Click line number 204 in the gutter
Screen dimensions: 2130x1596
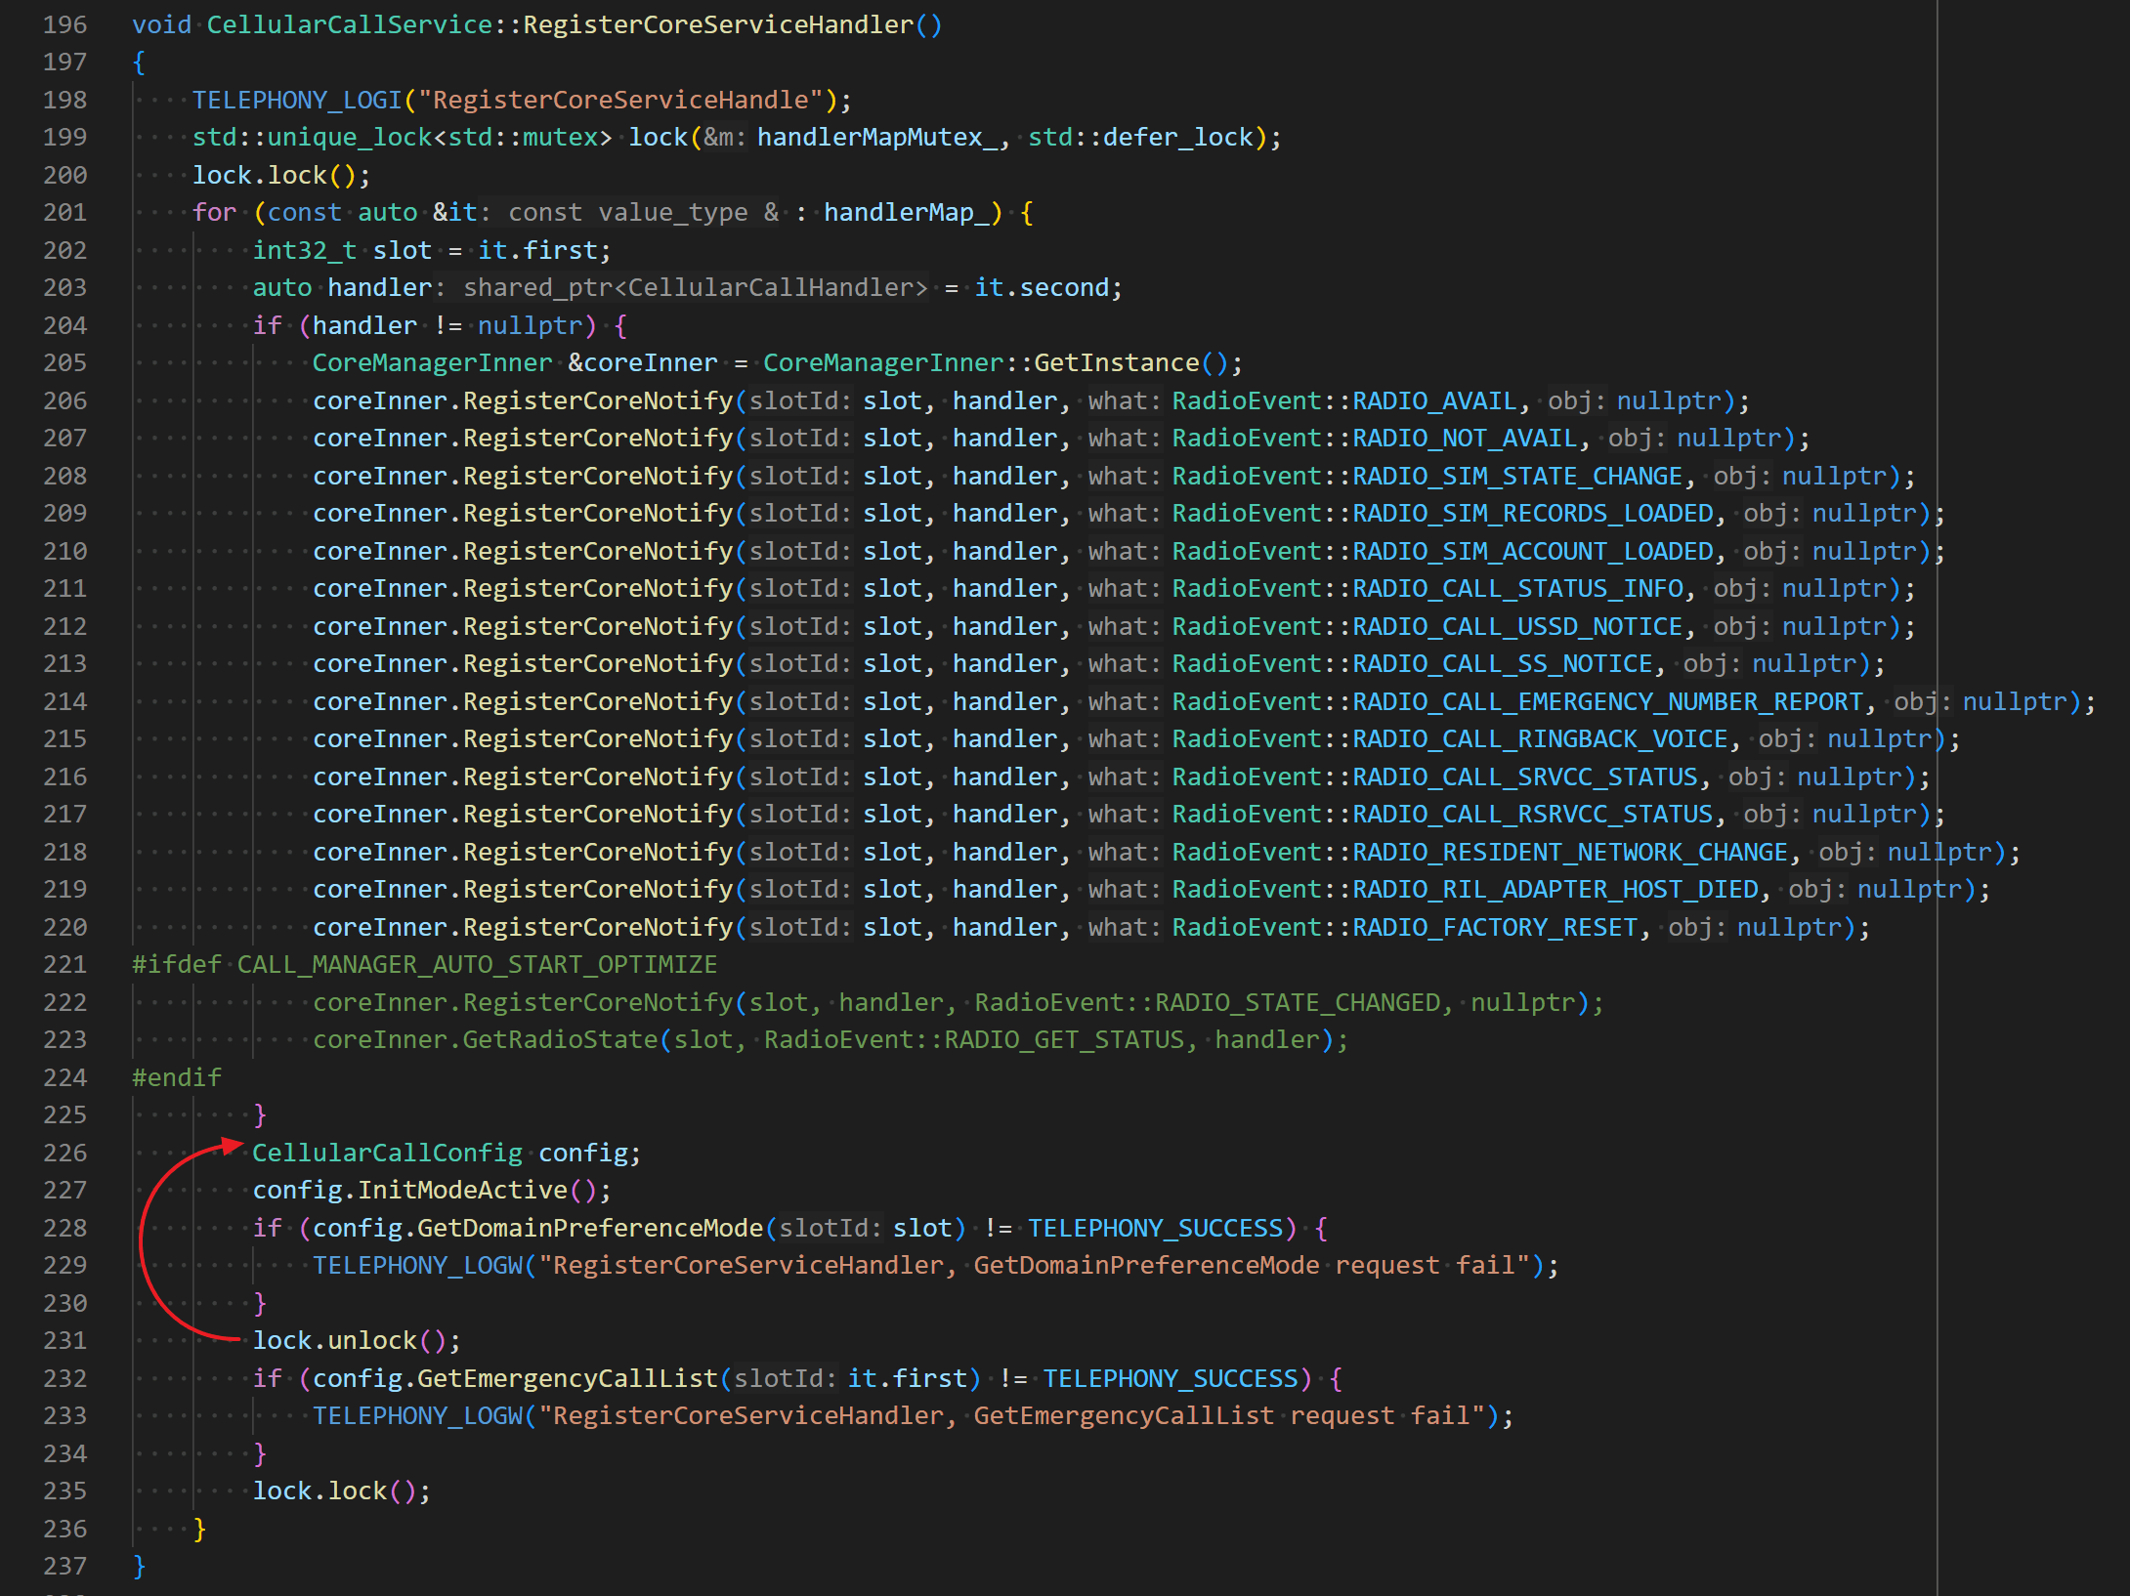click(64, 325)
